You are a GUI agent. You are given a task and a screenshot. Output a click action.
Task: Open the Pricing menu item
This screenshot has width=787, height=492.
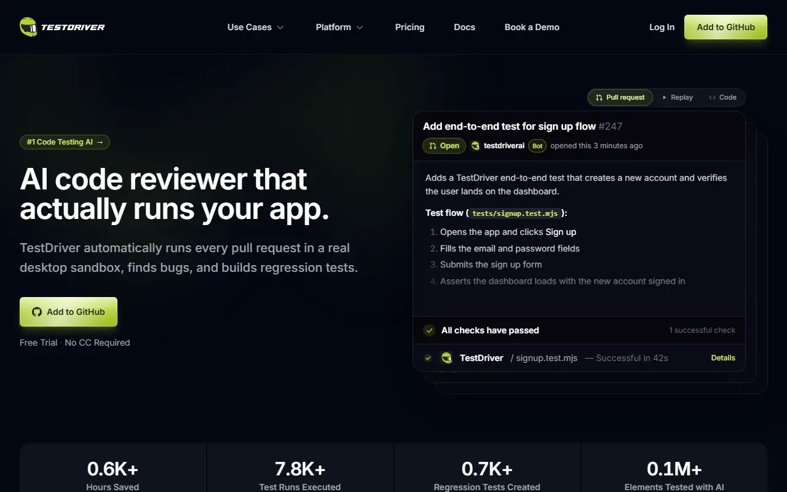tap(409, 27)
